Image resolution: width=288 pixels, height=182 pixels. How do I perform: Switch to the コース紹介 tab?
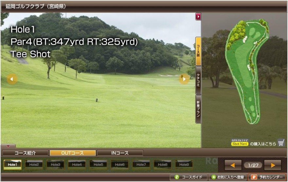click(25, 153)
